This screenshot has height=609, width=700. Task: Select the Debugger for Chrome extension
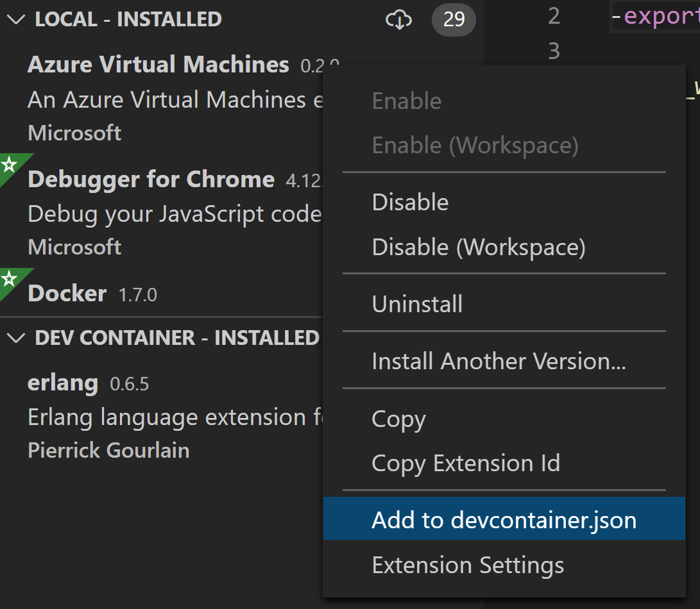151,179
